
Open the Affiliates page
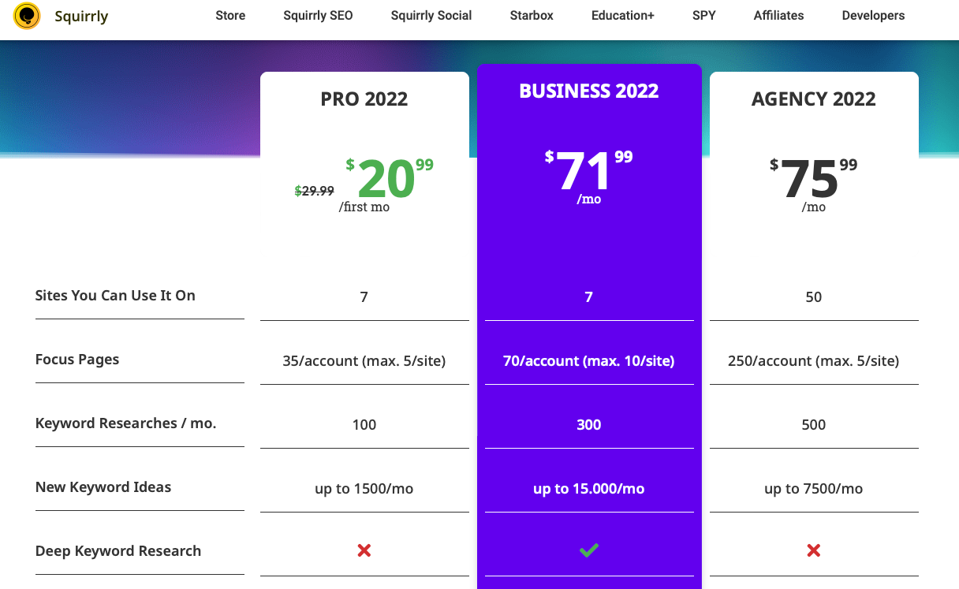[x=778, y=16]
